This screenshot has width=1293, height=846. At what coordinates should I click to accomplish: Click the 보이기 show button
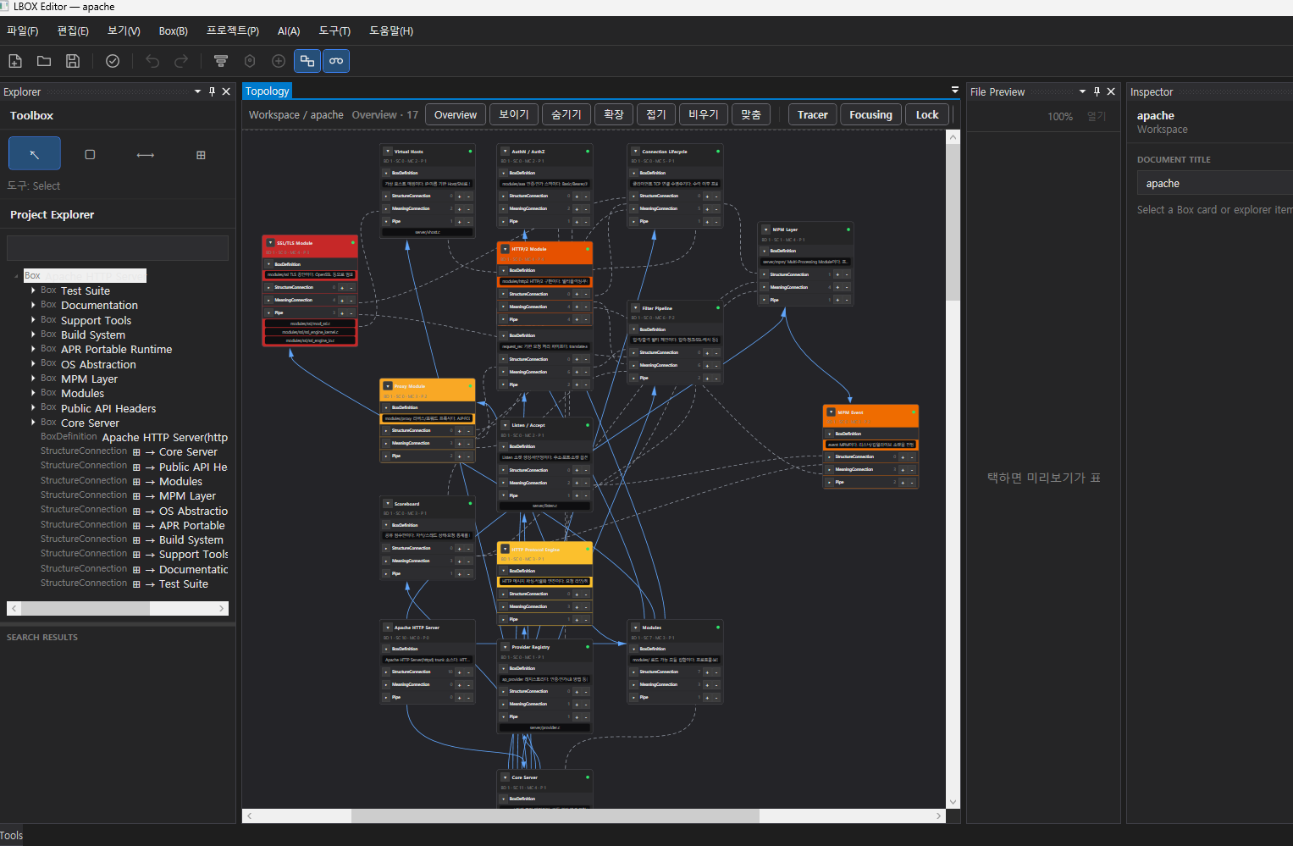point(514,114)
